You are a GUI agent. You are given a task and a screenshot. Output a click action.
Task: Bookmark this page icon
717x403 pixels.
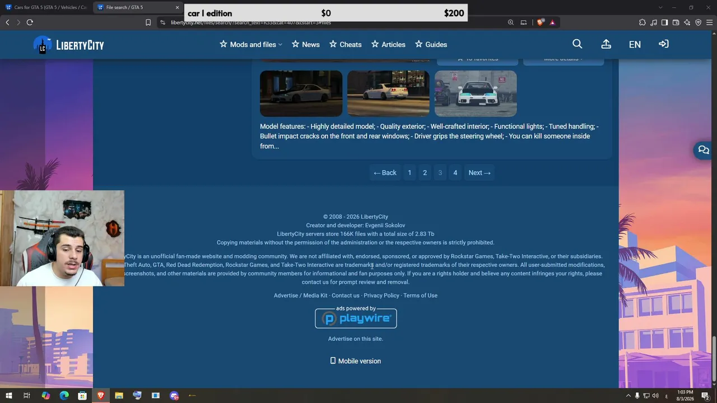(148, 22)
